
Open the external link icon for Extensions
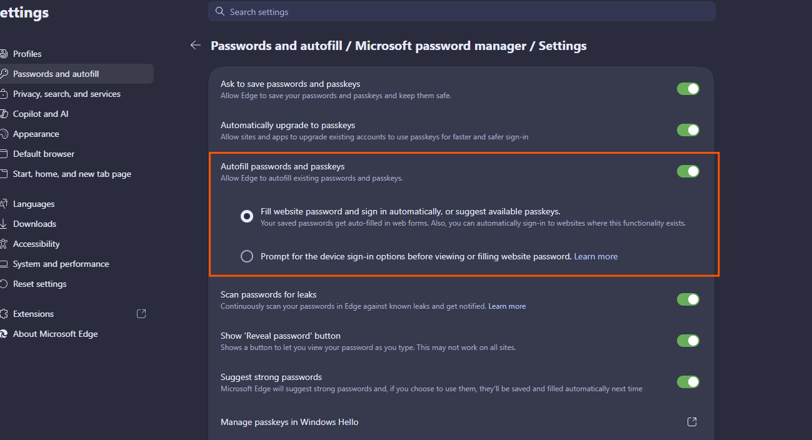pyautogui.click(x=141, y=314)
